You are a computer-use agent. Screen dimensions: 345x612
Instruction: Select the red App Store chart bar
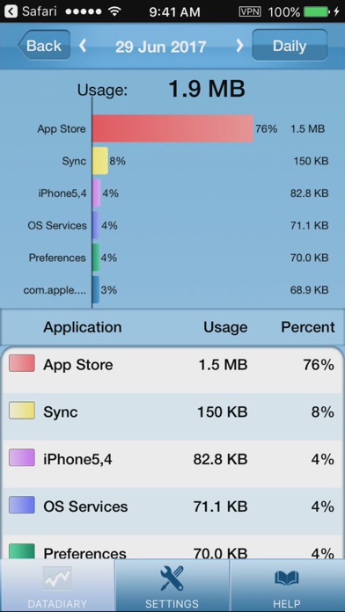(x=173, y=128)
